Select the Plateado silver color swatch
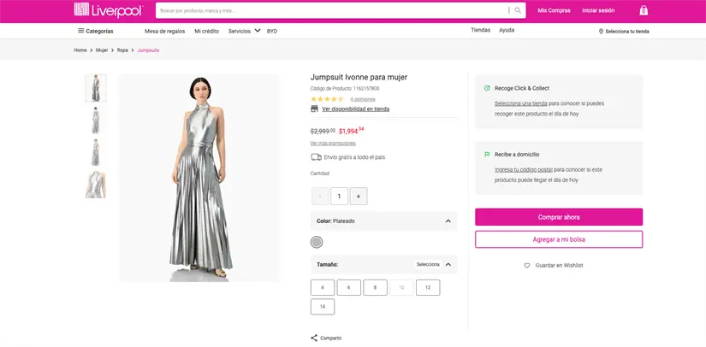The image size is (706, 347). (317, 243)
